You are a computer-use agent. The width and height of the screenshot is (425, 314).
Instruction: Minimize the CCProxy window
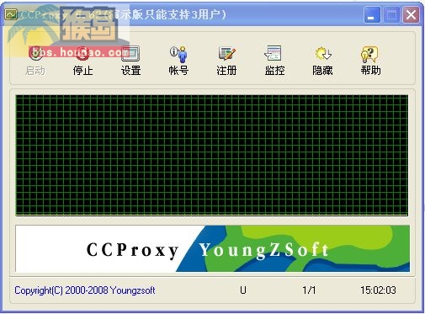click(372, 15)
